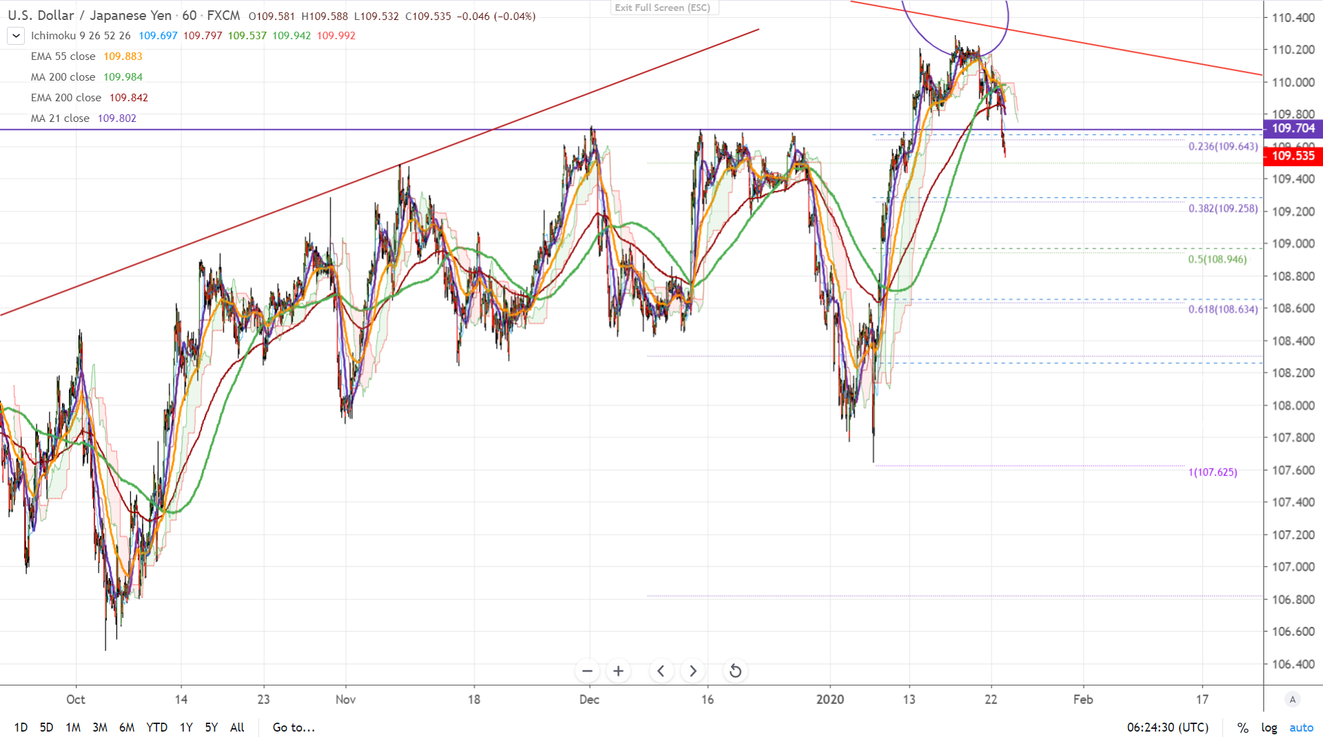Toggle percent scale mode
Viewport: 1323px width, 744px height.
(1242, 727)
